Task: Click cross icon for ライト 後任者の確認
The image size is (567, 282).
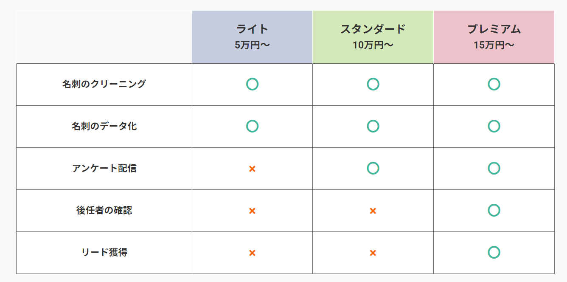Action: coord(252,211)
